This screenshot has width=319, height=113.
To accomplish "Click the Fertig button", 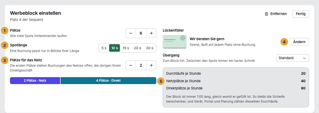I will point(300,14).
